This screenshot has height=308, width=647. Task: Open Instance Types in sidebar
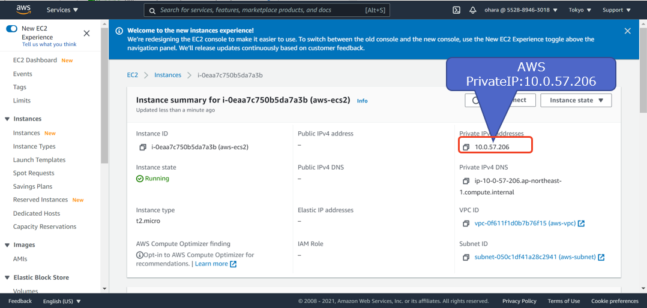[34, 146]
